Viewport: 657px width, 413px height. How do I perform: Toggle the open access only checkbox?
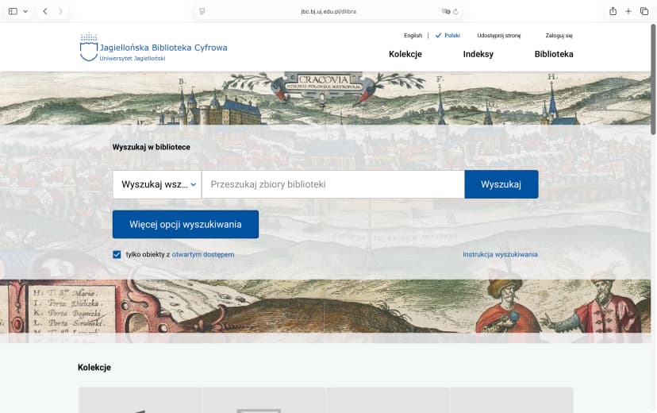(x=117, y=255)
